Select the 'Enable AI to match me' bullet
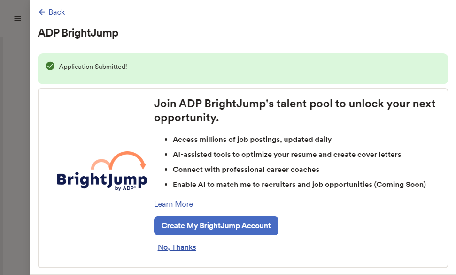The height and width of the screenshot is (275, 456). tap(299, 184)
